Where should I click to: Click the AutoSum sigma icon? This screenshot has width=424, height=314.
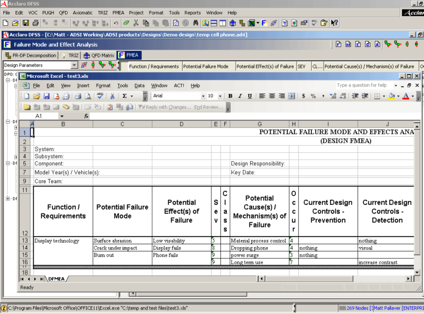[125, 96]
